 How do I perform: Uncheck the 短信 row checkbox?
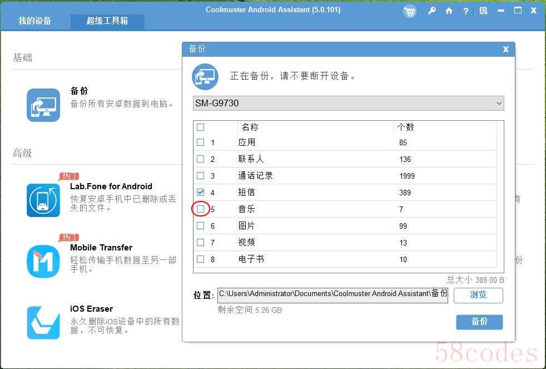[x=201, y=193]
